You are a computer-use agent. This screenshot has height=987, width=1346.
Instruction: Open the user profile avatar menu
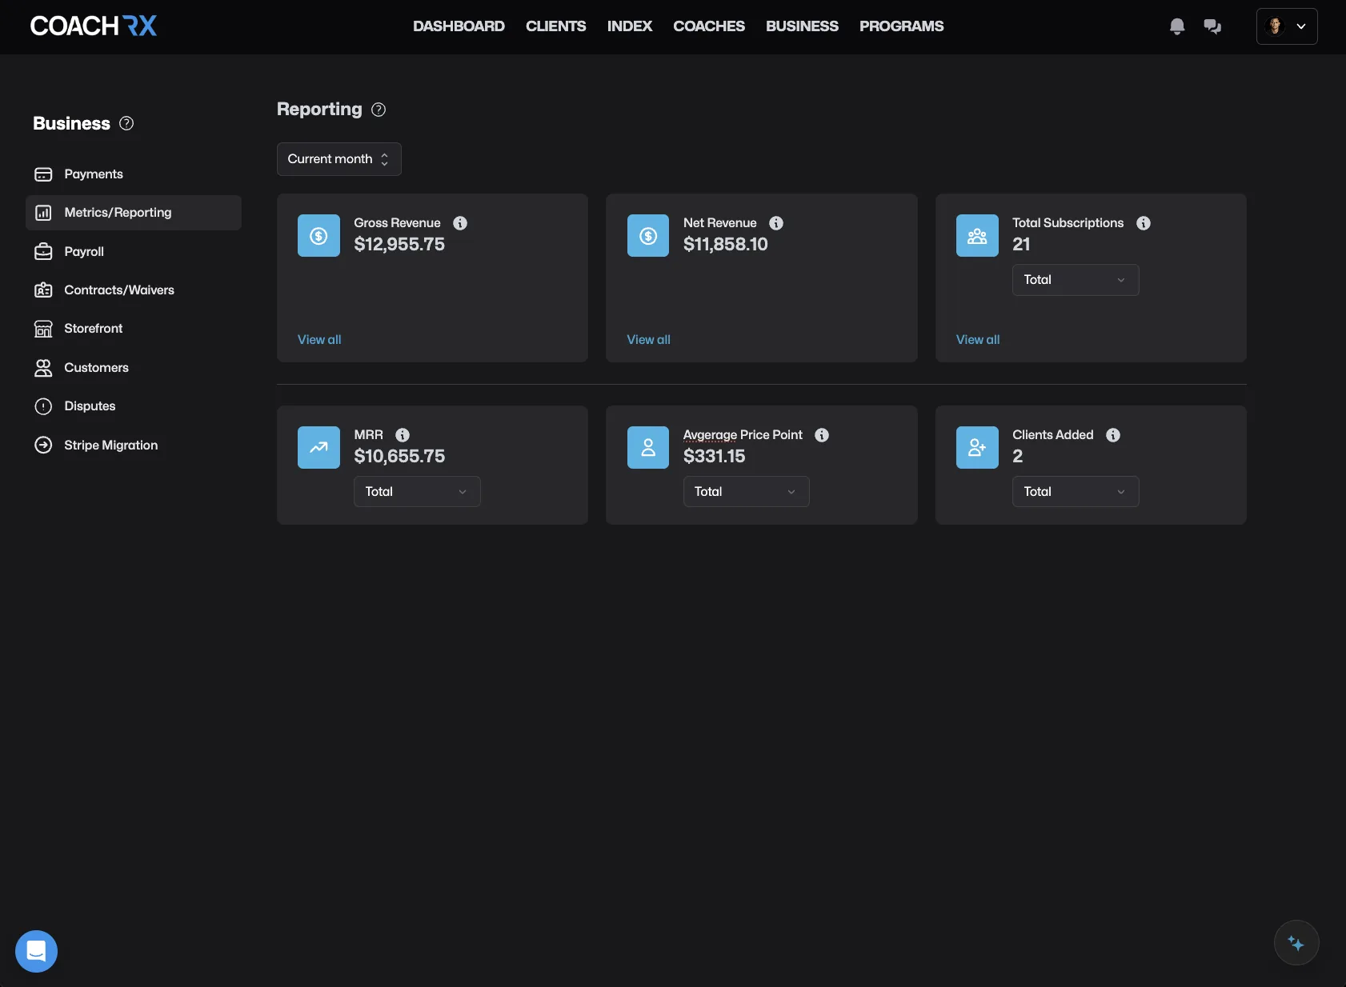pos(1287,26)
